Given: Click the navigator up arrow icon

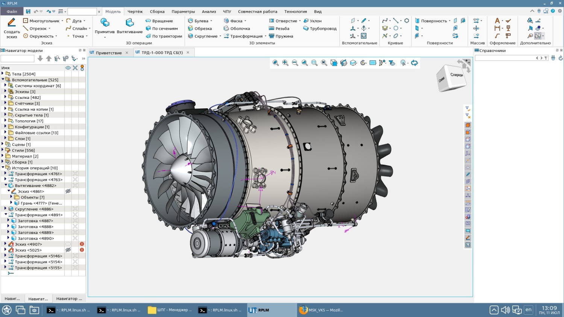Looking at the screenshot, I should 49,59.
